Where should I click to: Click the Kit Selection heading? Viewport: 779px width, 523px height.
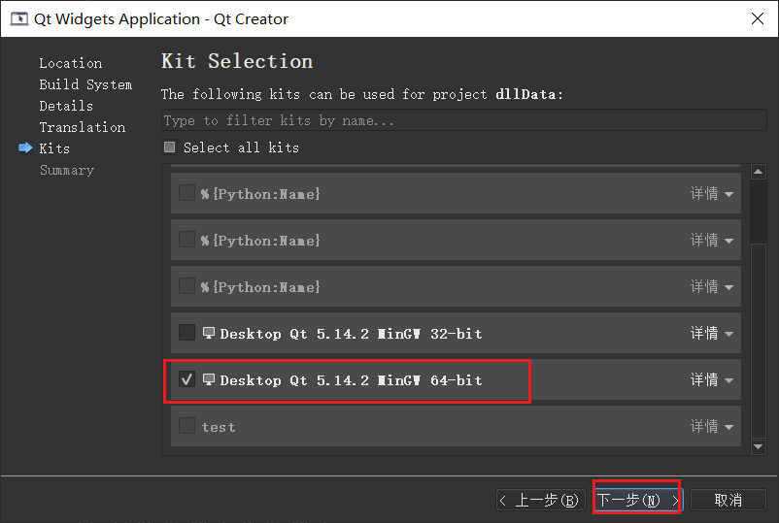click(x=237, y=61)
